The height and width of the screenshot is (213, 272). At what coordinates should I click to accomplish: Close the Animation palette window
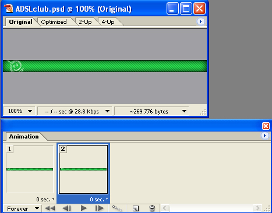266,126
